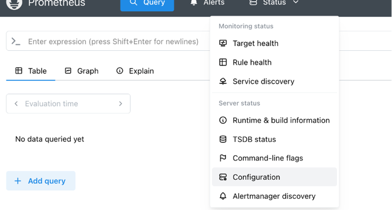This screenshot has width=392, height=210.
Task: Open Rule health from Status menu
Action: [x=274, y=62]
